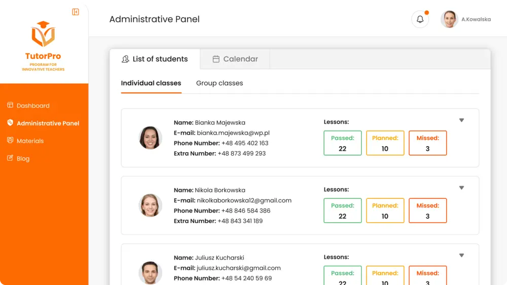The image size is (507, 285).
Task: Open Materials in sidebar
Action: click(x=30, y=141)
